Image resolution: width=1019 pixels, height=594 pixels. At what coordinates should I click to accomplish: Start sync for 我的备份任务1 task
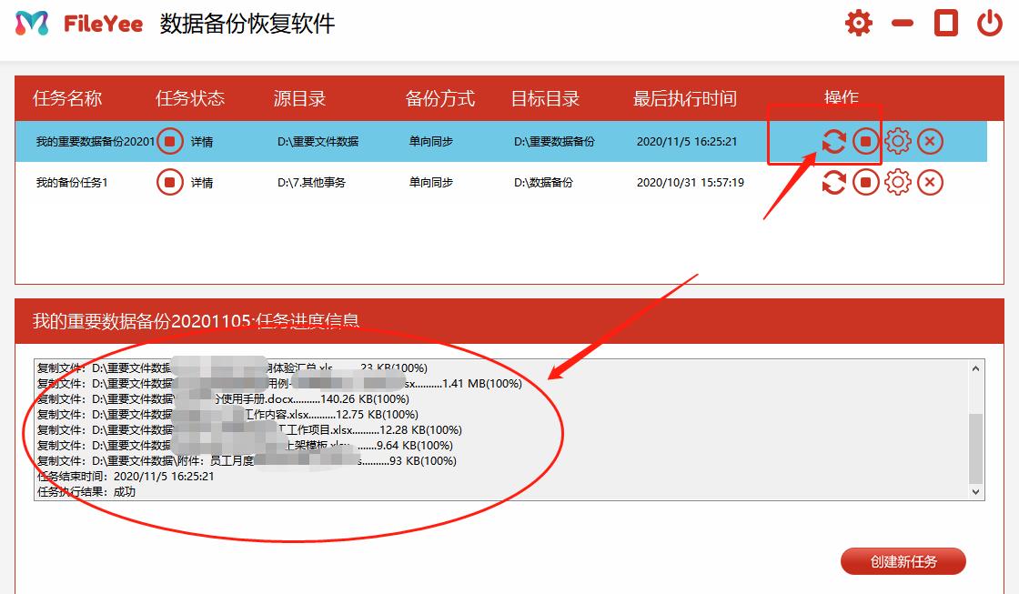832,182
